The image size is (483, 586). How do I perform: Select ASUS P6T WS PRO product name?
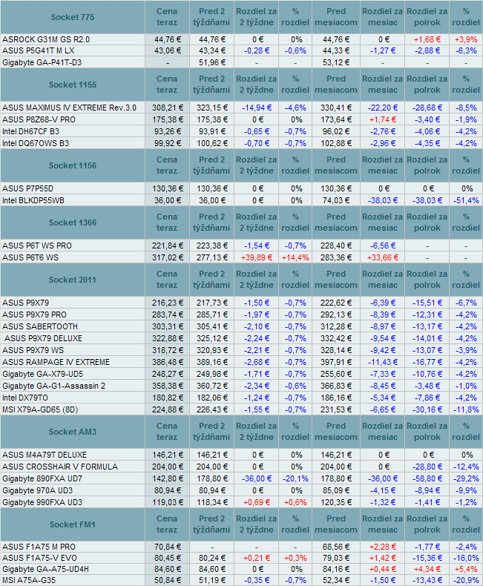click(x=37, y=246)
